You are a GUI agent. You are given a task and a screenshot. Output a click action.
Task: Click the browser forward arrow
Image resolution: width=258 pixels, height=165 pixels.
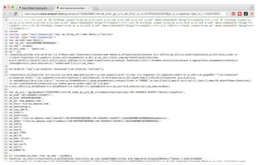tap(10, 14)
